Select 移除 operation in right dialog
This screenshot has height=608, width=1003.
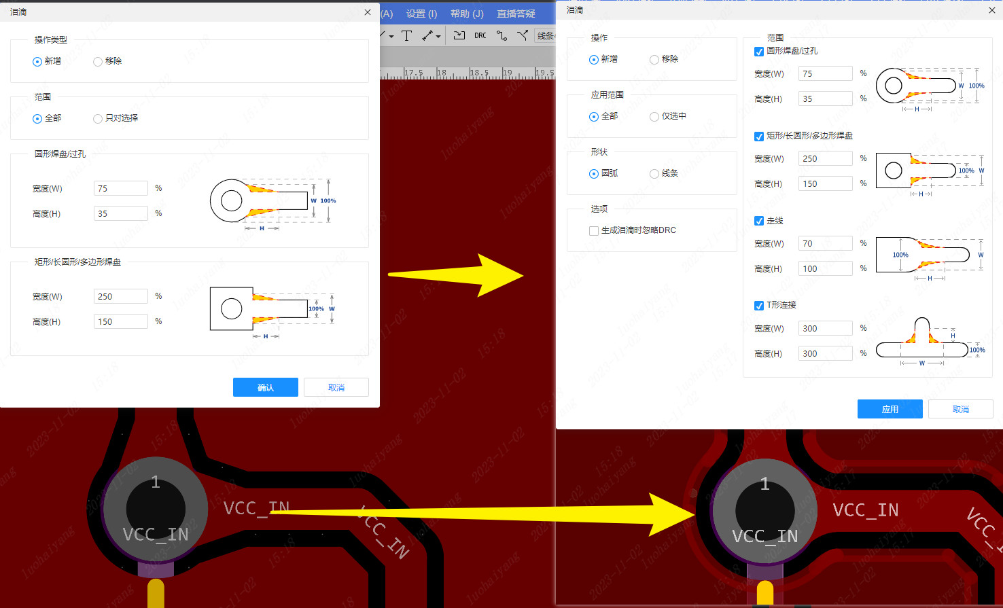point(664,59)
